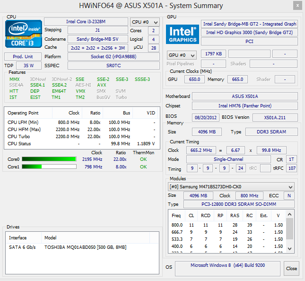Click the GPU memory clock 665.0 value
Viewport: 305px width, 281px height.
[x=237, y=79]
